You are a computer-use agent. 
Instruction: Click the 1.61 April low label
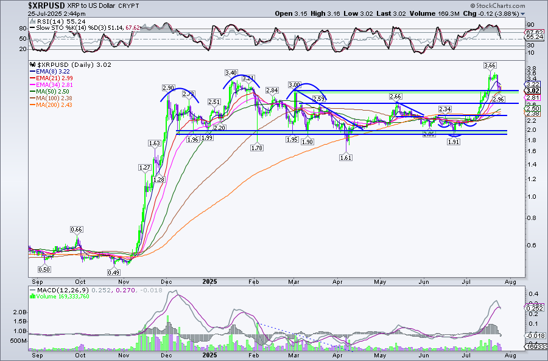pos(346,157)
